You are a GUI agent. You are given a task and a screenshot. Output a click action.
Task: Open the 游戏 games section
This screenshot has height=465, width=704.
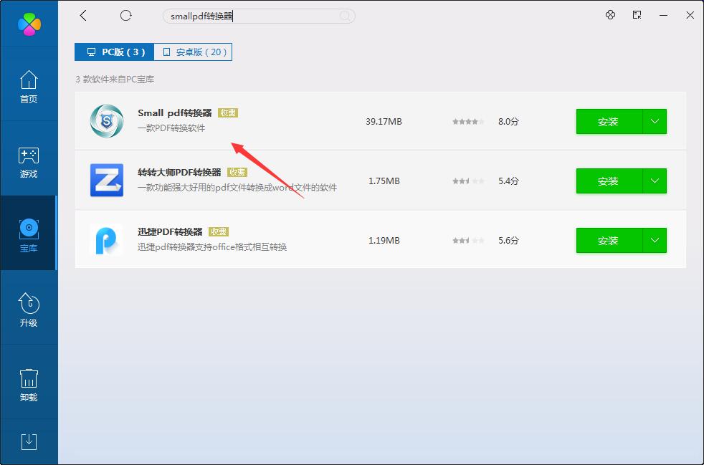[29, 162]
